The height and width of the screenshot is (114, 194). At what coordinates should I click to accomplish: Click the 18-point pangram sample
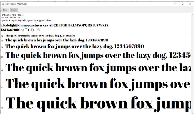[x=57, y=40]
